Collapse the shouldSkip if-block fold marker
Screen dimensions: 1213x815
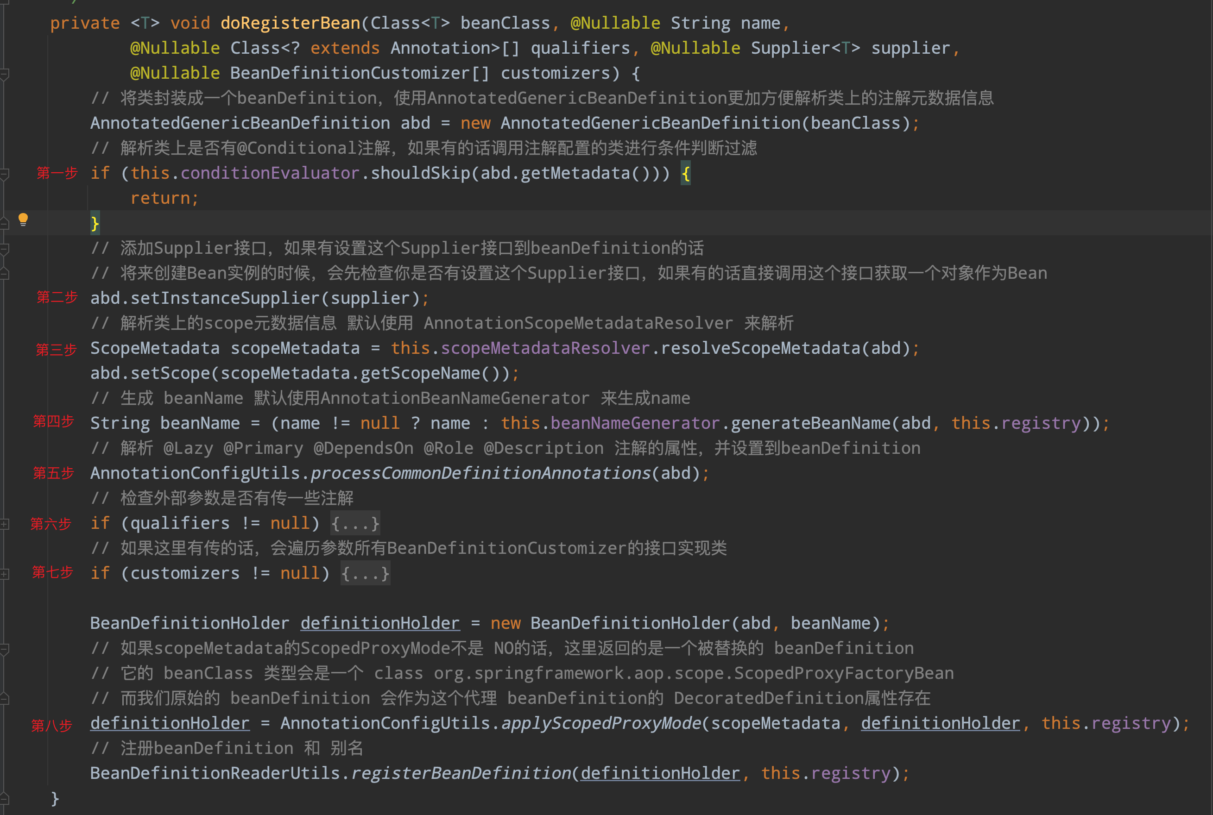(4, 175)
